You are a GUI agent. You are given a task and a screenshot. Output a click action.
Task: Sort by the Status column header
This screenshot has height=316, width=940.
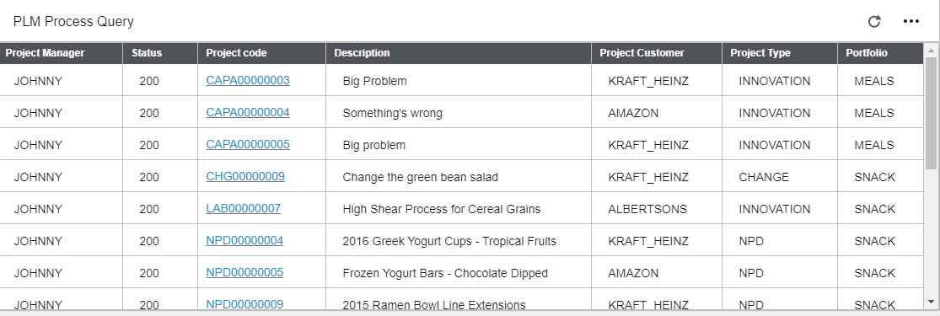[x=160, y=53]
